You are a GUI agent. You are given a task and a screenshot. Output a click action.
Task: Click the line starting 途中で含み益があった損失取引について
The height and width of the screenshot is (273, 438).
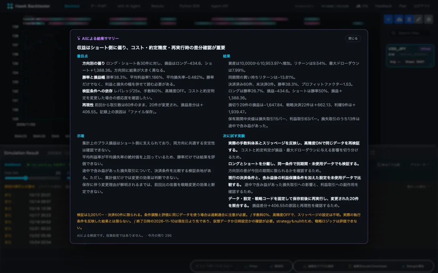(x=147, y=174)
